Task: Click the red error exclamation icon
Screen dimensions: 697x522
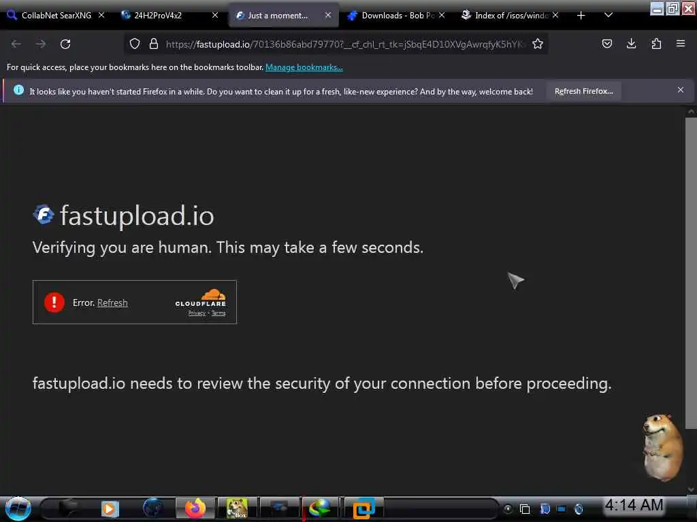Action: click(x=54, y=302)
